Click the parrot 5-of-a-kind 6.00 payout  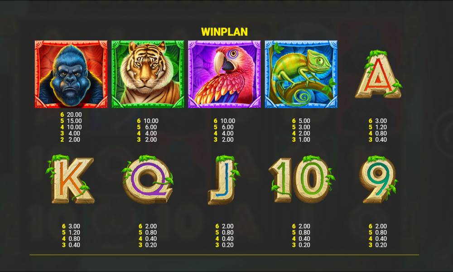224,127
